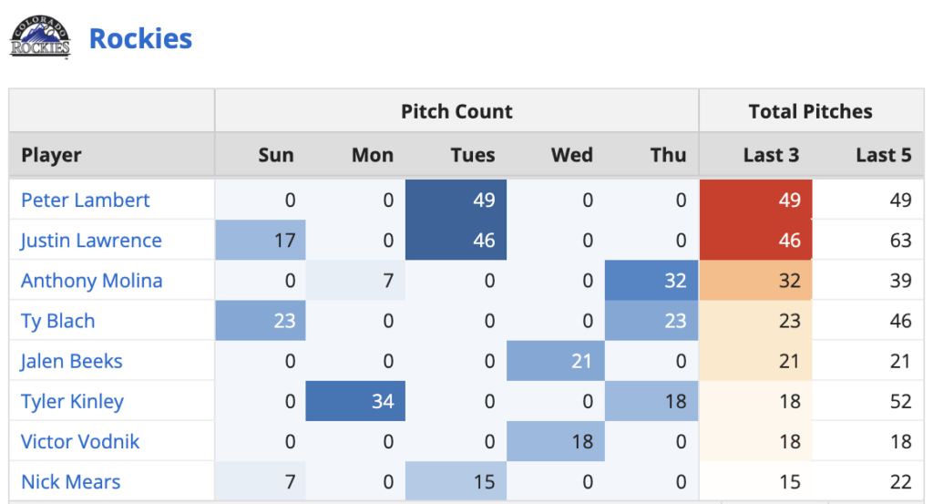Sort table by Player column header
Image resolution: width=933 pixels, height=504 pixels.
click(52, 155)
